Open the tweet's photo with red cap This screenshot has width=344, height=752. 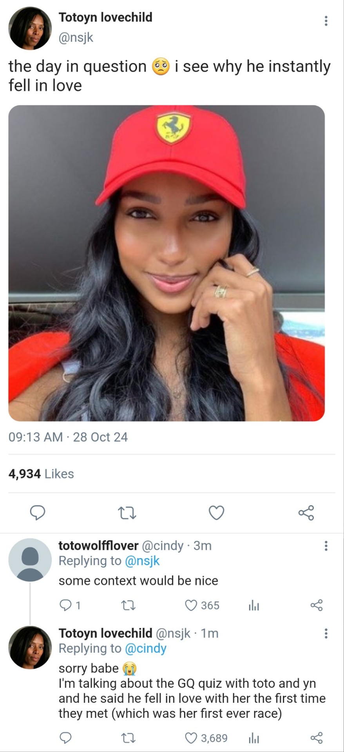click(x=167, y=263)
